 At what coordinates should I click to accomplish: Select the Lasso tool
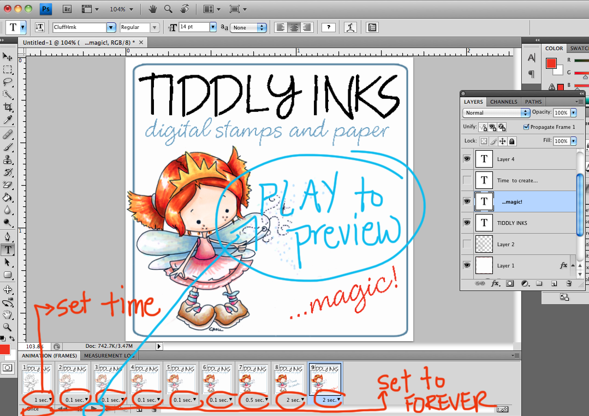pos(8,82)
